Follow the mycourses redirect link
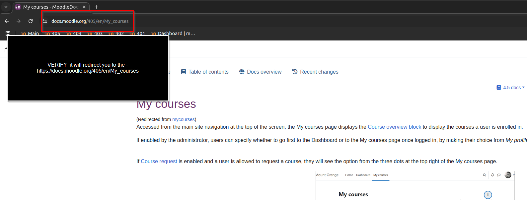The image size is (527, 200). point(184,119)
